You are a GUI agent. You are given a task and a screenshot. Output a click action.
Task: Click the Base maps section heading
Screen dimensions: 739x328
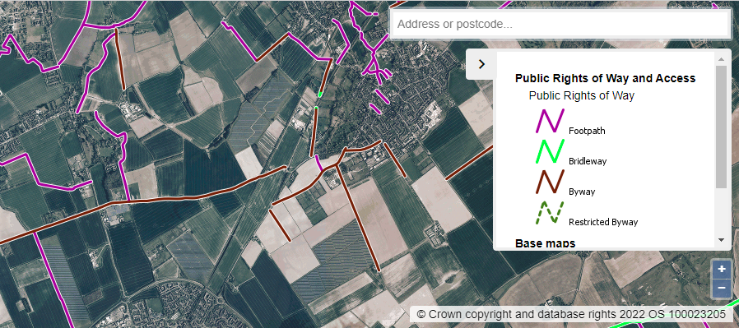[x=546, y=243]
